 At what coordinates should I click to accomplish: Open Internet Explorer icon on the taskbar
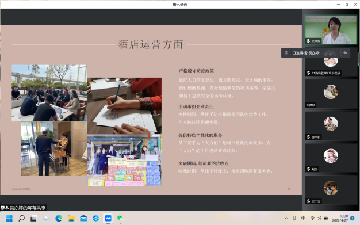95,218
